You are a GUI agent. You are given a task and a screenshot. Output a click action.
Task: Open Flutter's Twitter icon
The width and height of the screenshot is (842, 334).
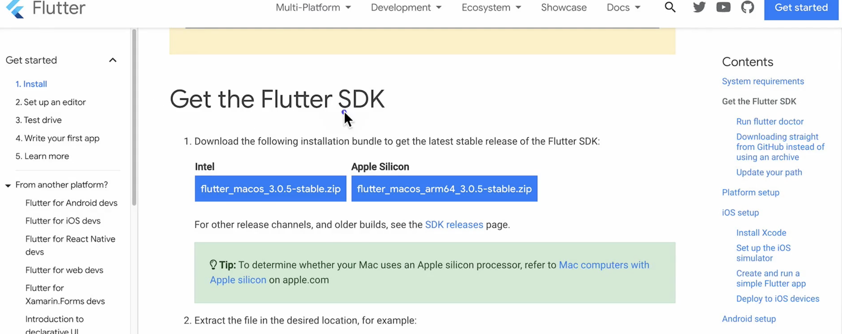[x=699, y=7]
